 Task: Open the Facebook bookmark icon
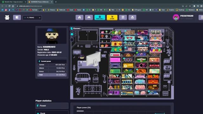(x=9, y=10)
